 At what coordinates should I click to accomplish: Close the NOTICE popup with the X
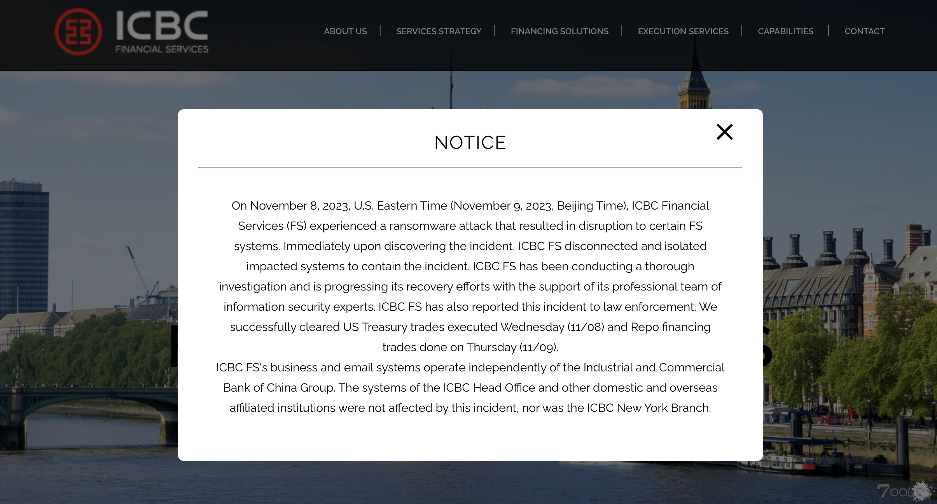tap(724, 132)
